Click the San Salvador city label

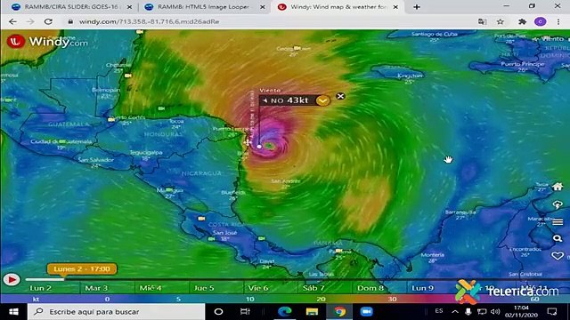[96, 160]
